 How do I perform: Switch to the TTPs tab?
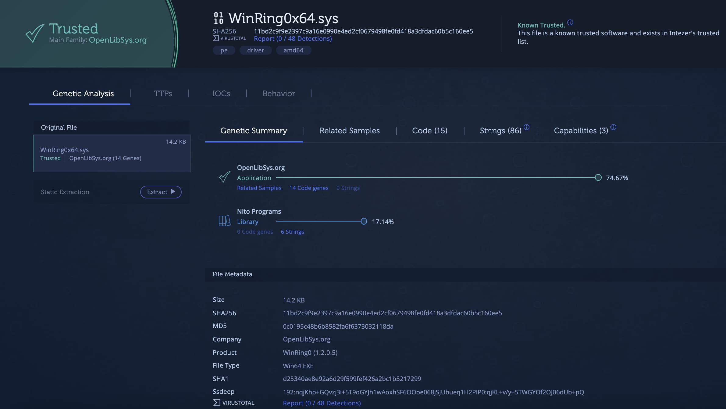(x=163, y=93)
